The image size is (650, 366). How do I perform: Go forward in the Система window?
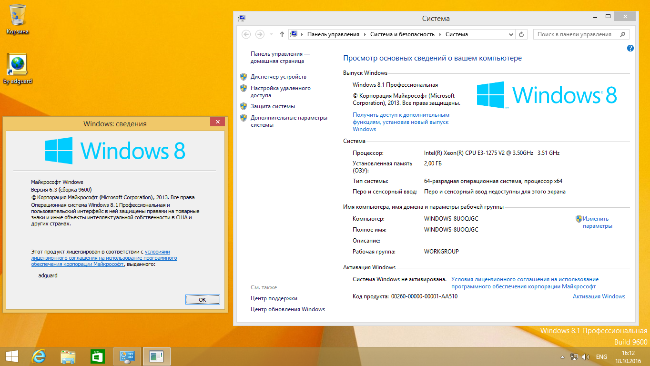(260, 34)
